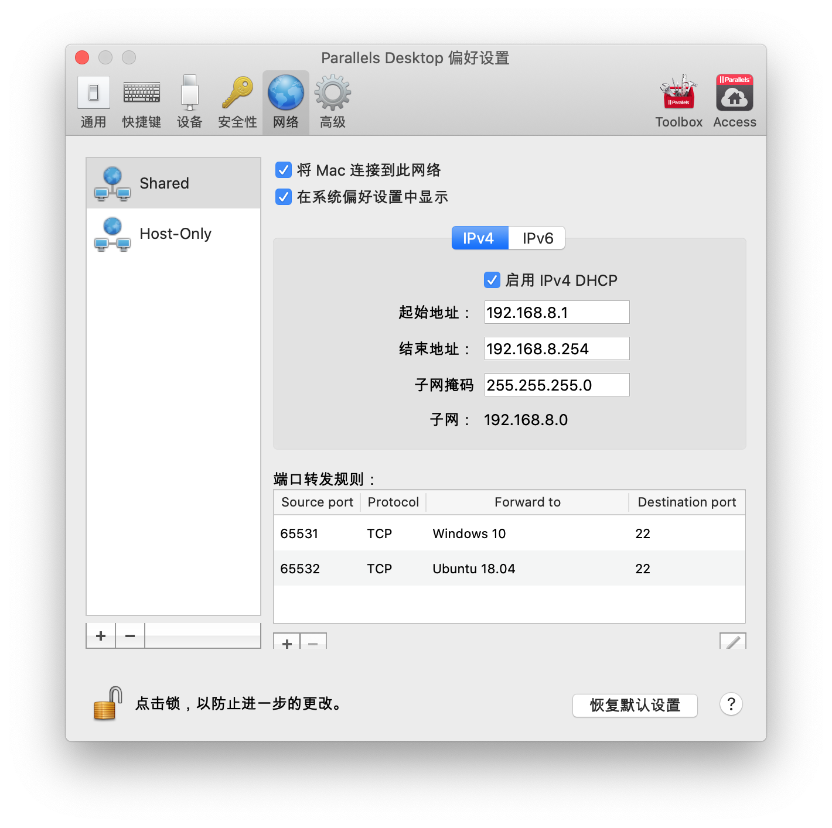Switch to the IPv4 tab
This screenshot has height=828, width=832.
coord(480,238)
